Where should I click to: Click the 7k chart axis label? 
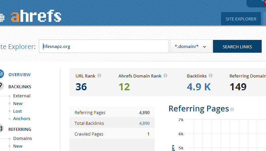pyautogui.click(x=181, y=120)
